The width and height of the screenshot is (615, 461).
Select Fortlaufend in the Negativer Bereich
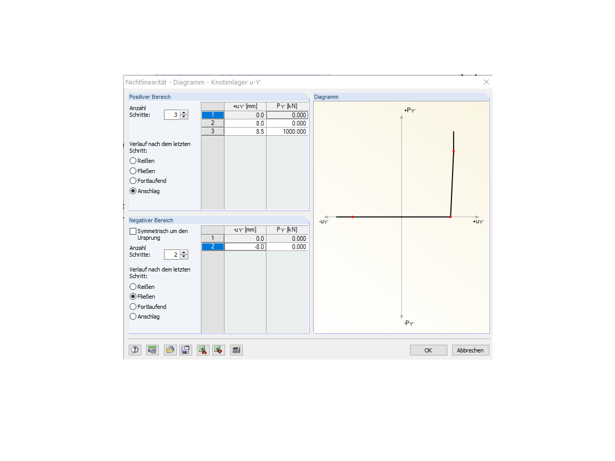pyautogui.click(x=133, y=306)
